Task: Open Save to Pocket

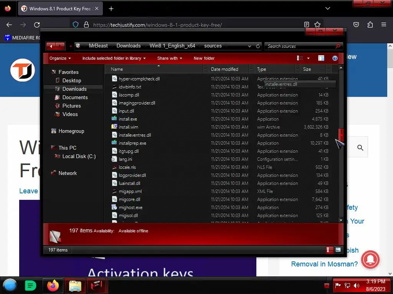Action: click(x=356, y=24)
